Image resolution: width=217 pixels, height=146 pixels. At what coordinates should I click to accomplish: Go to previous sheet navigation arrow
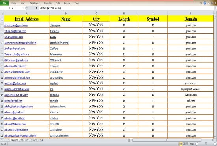4,140
